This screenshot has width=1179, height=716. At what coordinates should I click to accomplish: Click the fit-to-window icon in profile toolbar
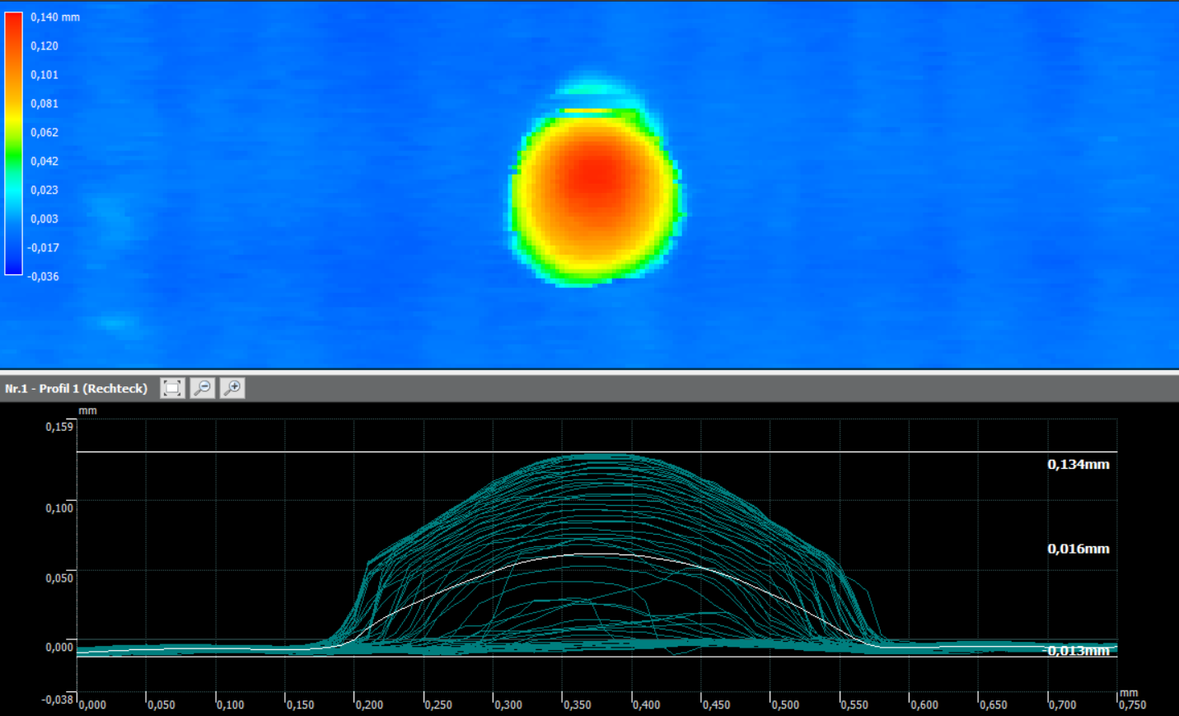pos(172,388)
